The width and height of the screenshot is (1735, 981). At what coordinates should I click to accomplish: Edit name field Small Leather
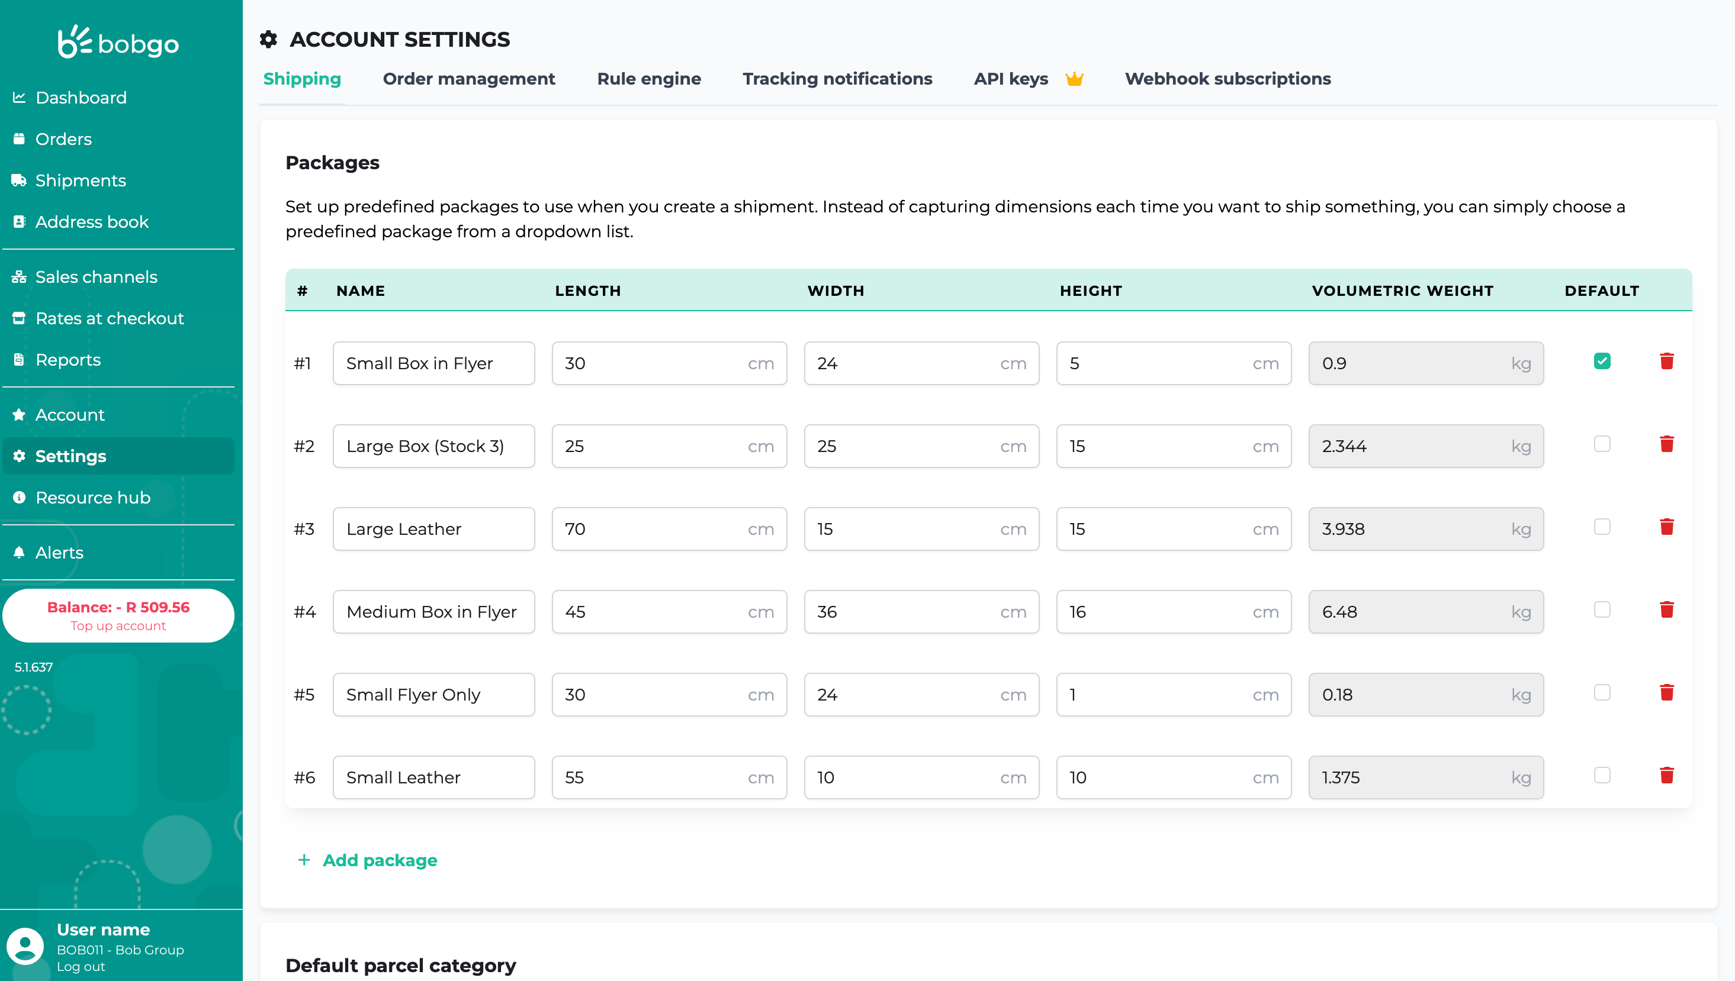433,777
